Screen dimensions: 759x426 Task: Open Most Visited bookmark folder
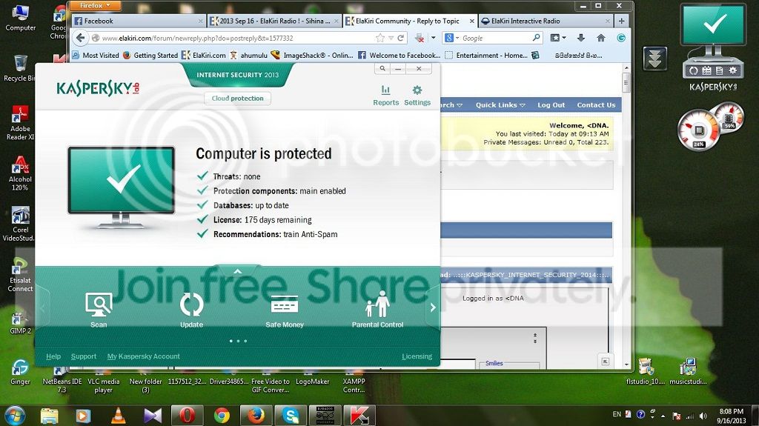(x=96, y=55)
